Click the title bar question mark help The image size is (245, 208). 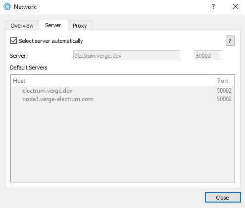coord(213,6)
